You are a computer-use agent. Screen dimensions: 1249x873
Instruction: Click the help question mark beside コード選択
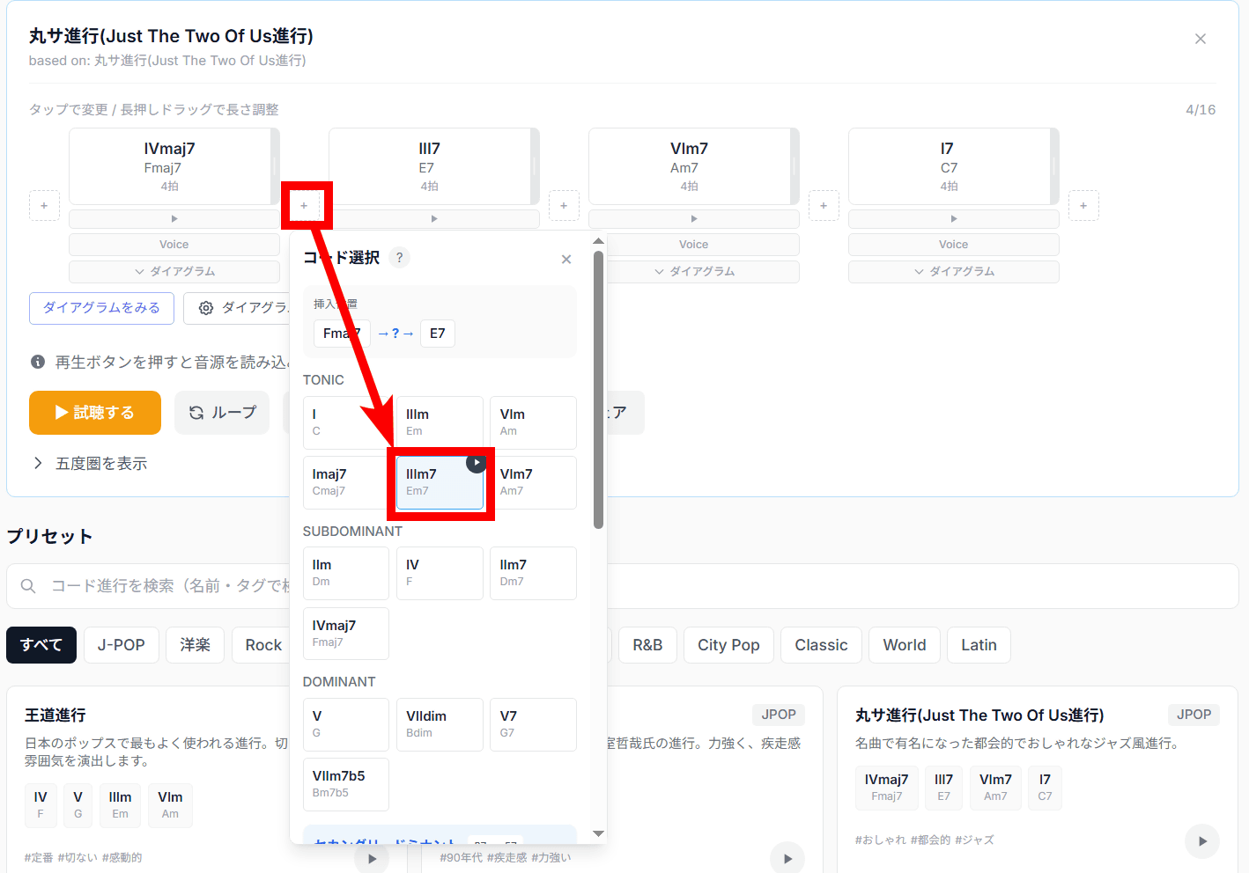point(399,258)
